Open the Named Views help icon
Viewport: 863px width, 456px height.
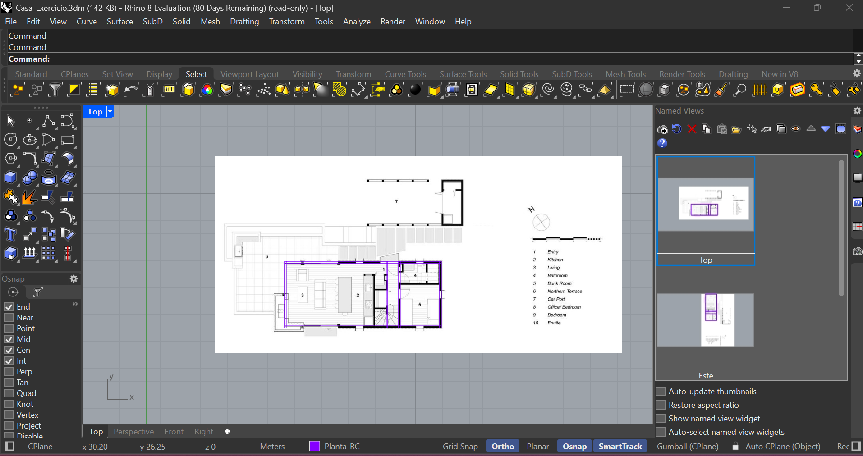tap(662, 143)
